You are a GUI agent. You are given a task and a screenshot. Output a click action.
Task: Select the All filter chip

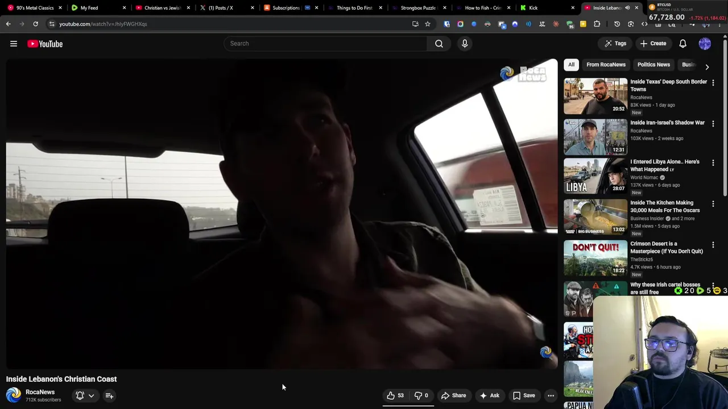[571, 65]
